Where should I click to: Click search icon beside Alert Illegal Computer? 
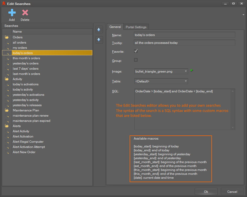(7, 142)
